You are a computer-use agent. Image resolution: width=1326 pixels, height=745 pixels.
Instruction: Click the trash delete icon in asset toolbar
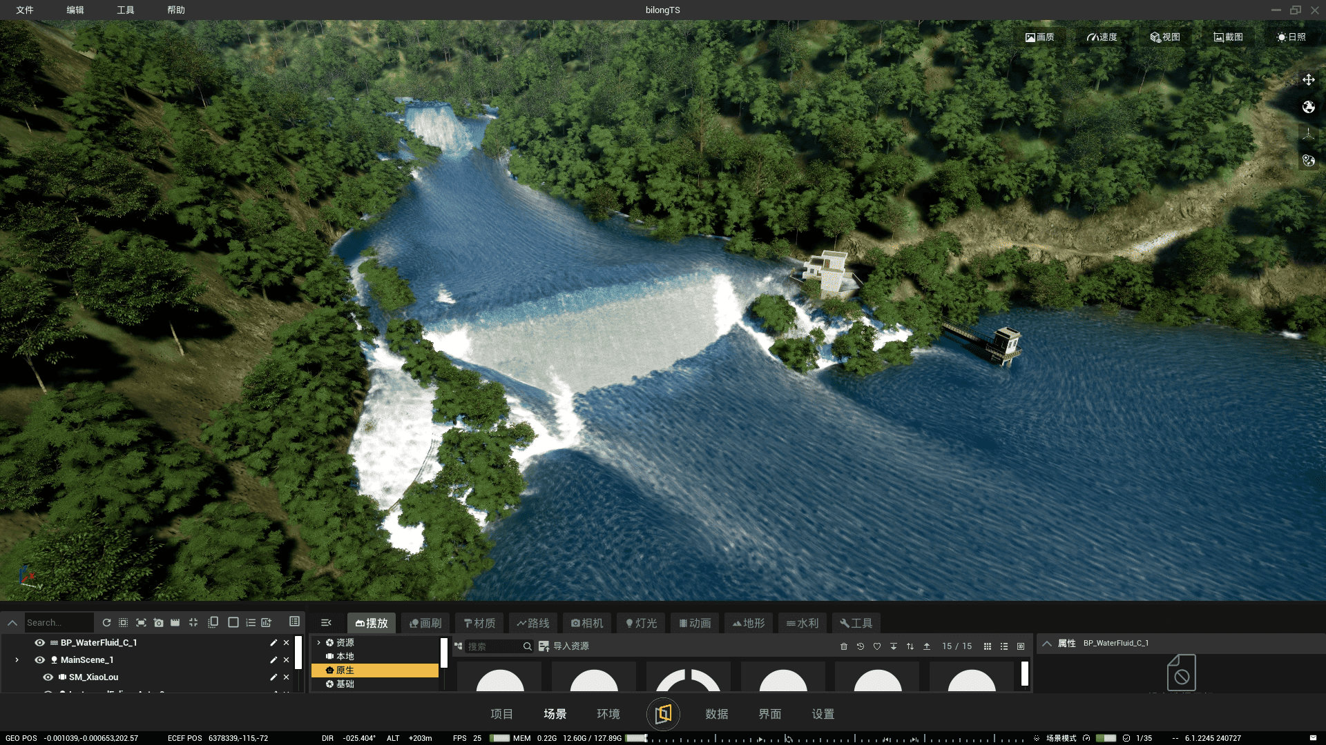click(843, 646)
